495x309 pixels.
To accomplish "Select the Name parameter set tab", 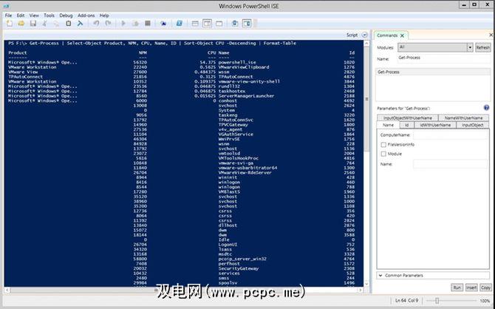I will click(389, 125).
